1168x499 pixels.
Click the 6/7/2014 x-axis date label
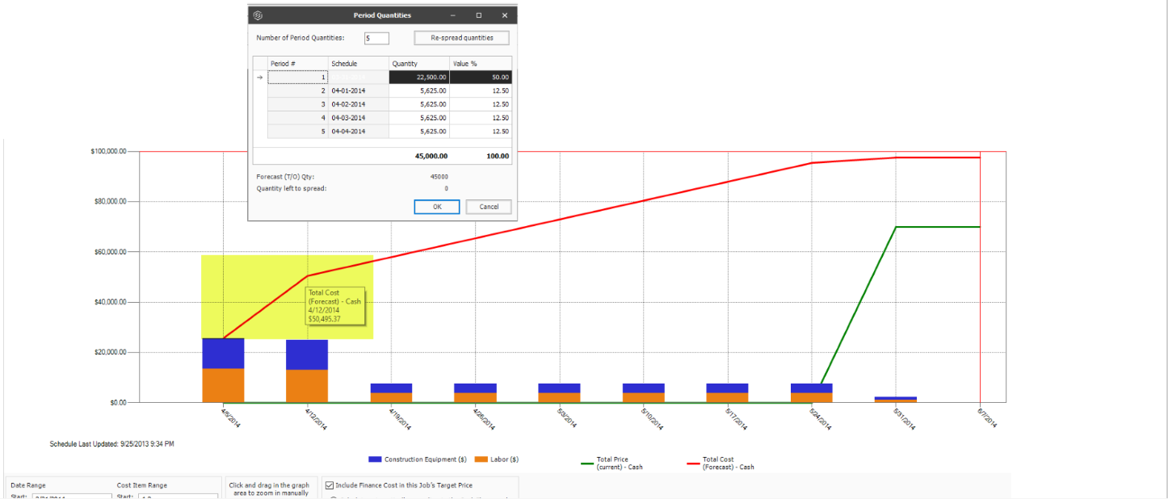point(989,417)
